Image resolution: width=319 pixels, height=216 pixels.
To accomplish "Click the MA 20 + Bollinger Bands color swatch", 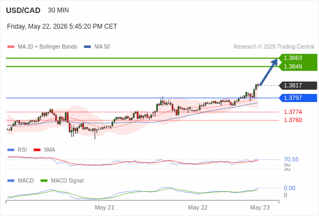I will click(11, 47).
